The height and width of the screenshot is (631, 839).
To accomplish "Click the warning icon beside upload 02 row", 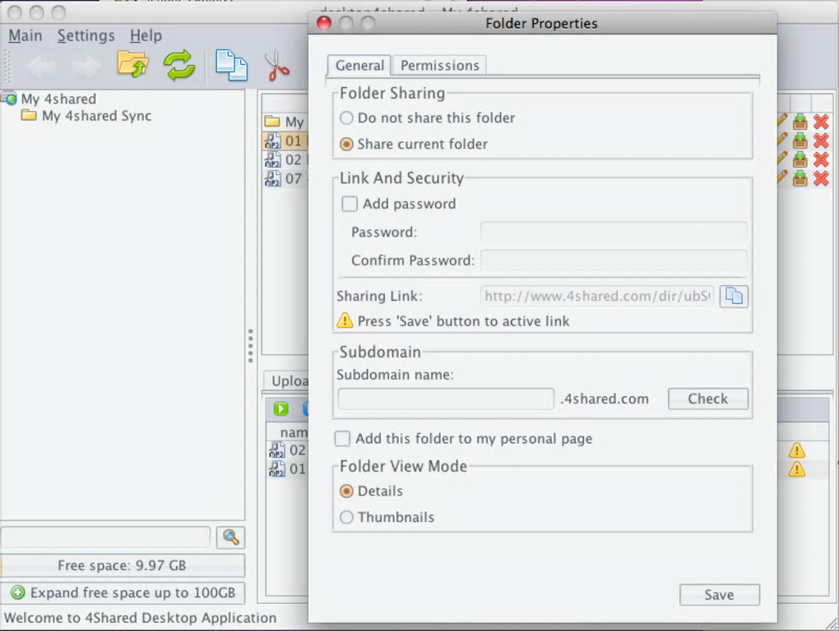I will pyautogui.click(x=797, y=450).
